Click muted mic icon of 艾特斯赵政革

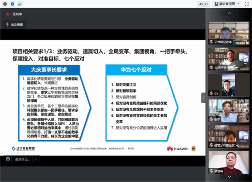click(x=211, y=42)
